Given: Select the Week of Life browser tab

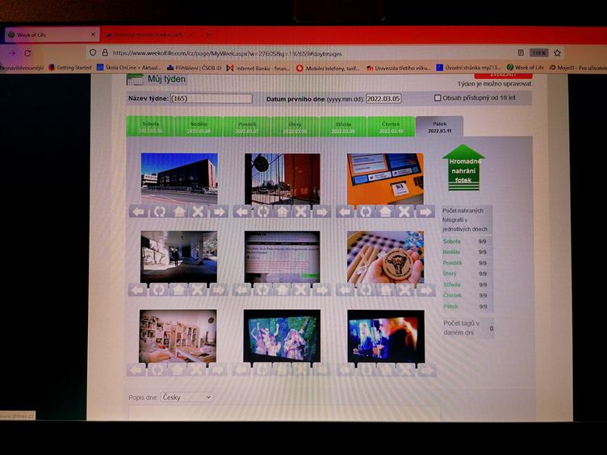Looking at the screenshot, I should coord(52,35).
